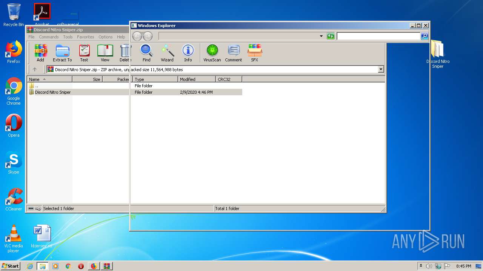The image size is (483, 271).
Task: Click the Windows Explorer search field
Action: coord(378,36)
